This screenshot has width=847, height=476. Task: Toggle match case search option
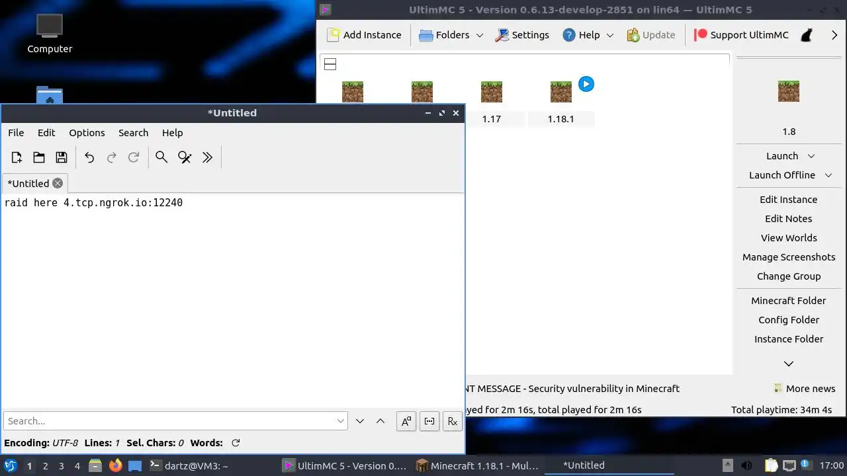pos(406,421)
